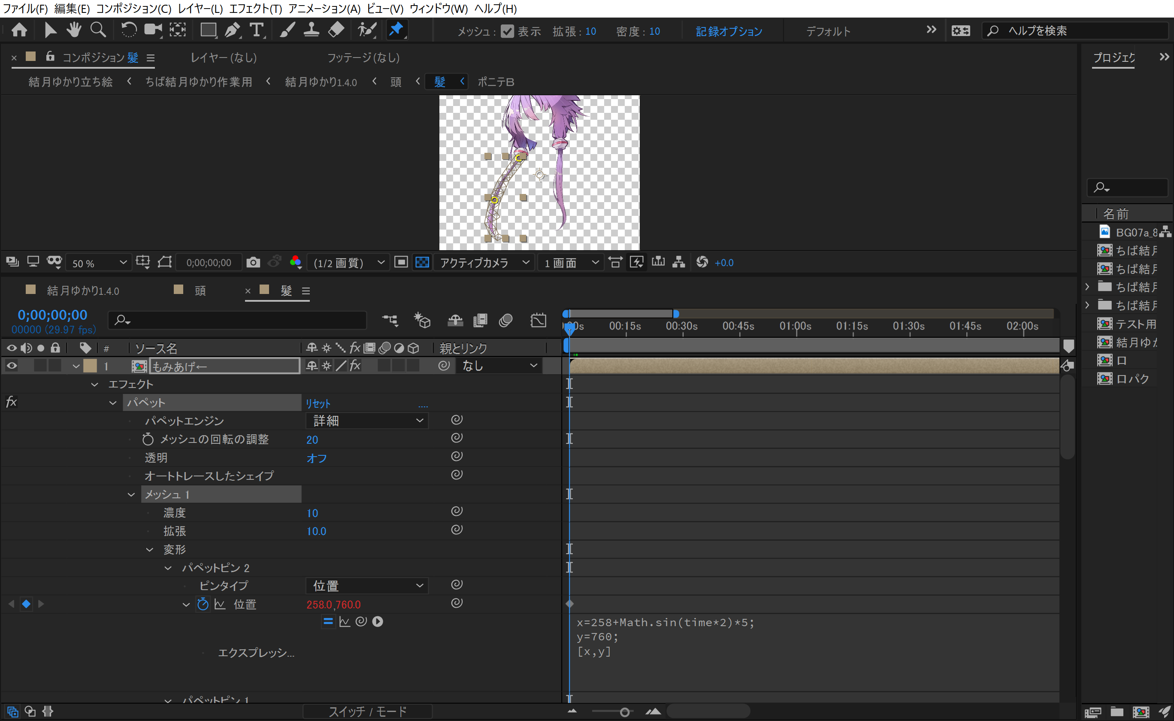Toggle the Draft 3D icon in timeline
Viewport: 1174px width, 721px height.
[x=422, y=320]
